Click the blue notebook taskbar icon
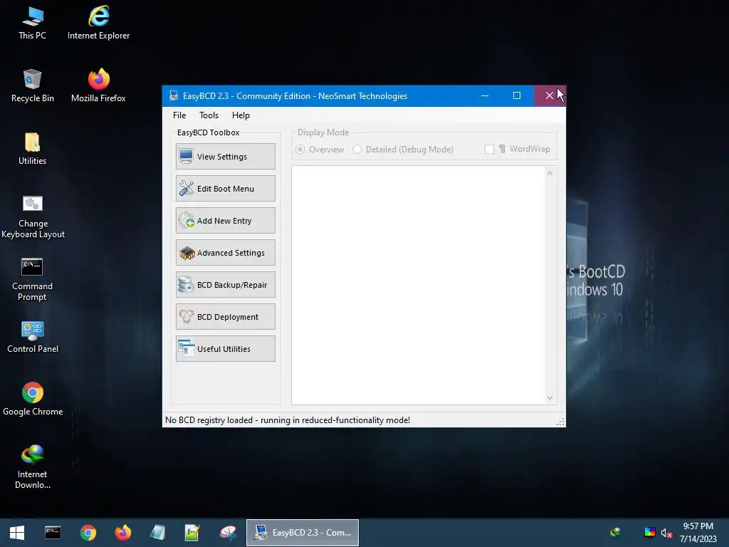This screenshot has height=547, width=729. [157, 533]
